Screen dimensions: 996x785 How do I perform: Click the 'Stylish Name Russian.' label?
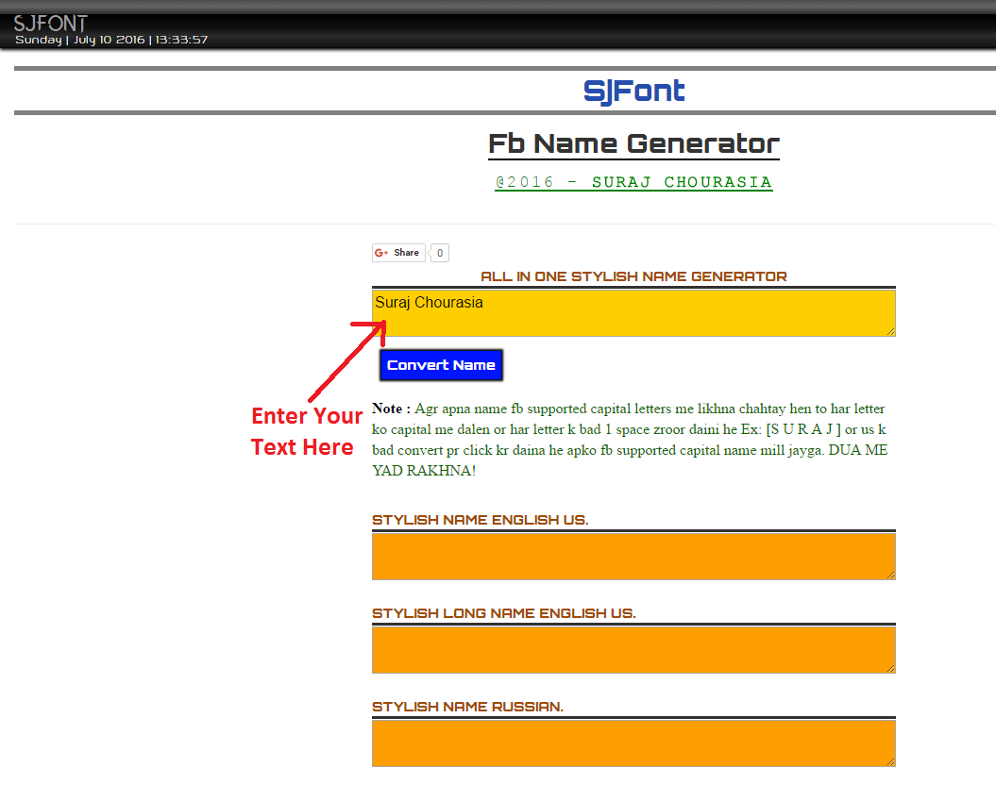pyautogui.click(x=467, y=707)
